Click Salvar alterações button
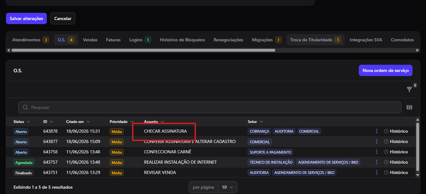426x194 pixels. (26, 18)
